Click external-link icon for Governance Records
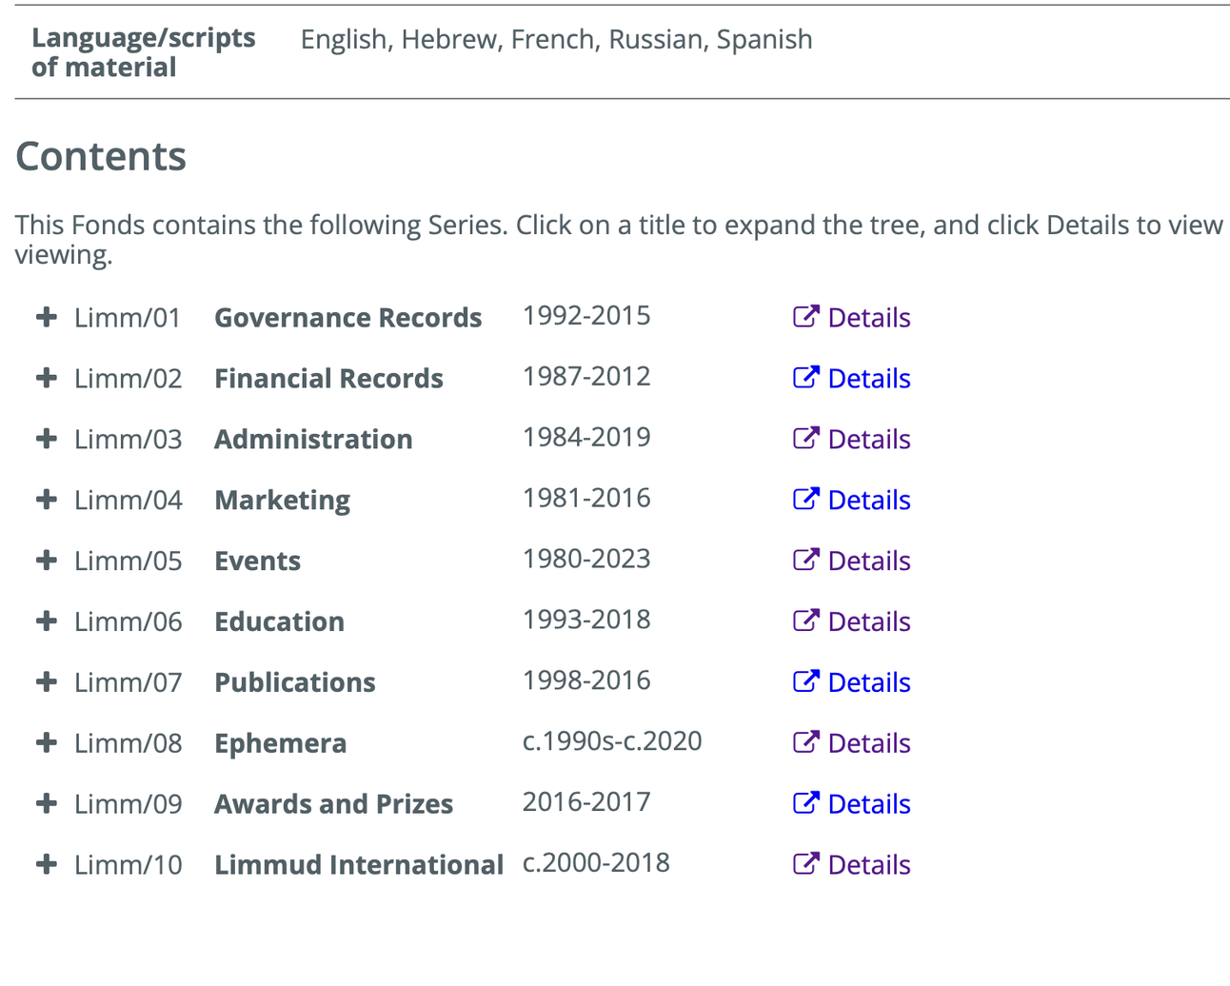 (805, 316)
